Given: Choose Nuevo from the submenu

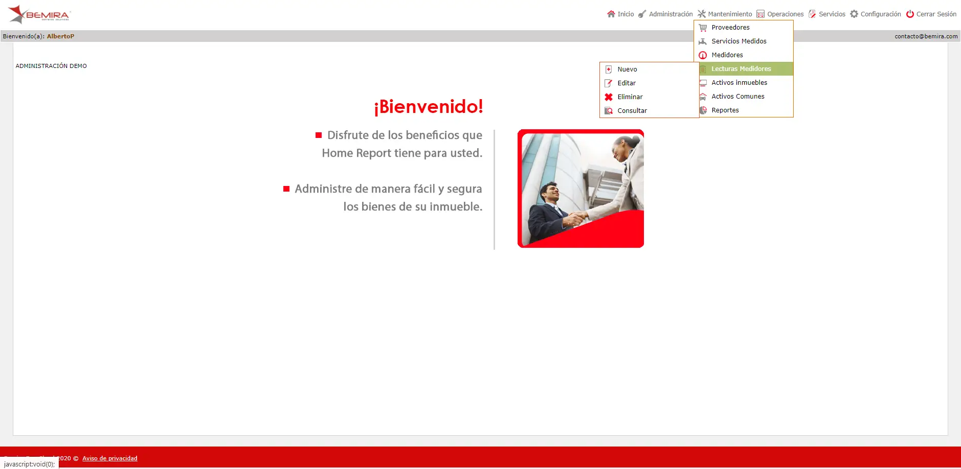Looking at the screenshot, I should pos(649,69).
